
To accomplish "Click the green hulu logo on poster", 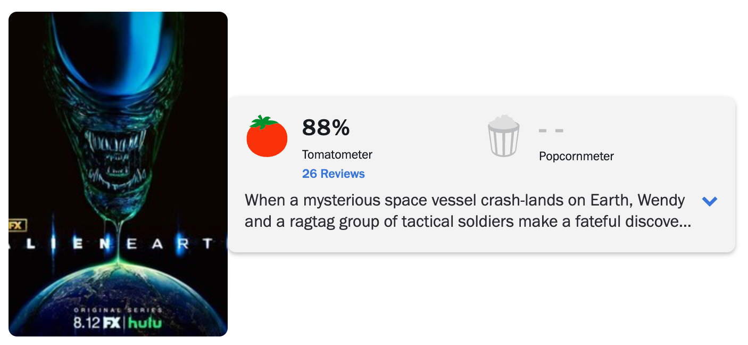I will (145, 323).
